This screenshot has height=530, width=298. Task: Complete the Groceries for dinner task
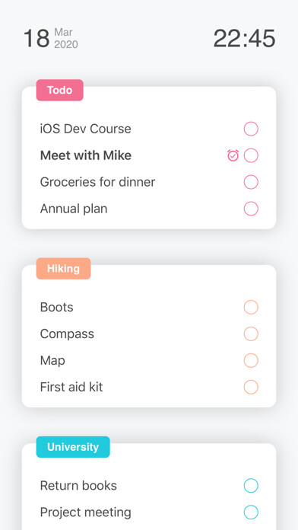pyautogui.click(x=251, y=182)
